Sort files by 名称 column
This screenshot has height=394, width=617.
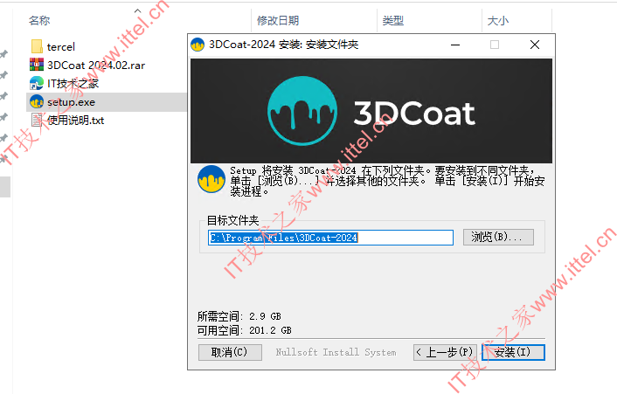pyautogui.click(x=39, y=20)
